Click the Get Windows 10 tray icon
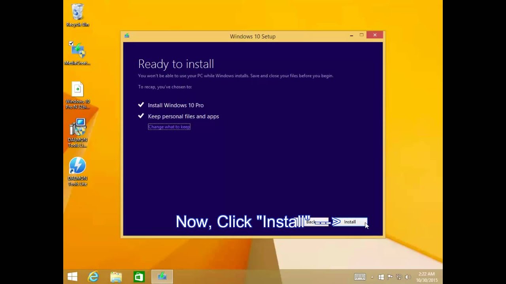The width and height of the screenshot is (506, 284). click(x=381, y=277)
